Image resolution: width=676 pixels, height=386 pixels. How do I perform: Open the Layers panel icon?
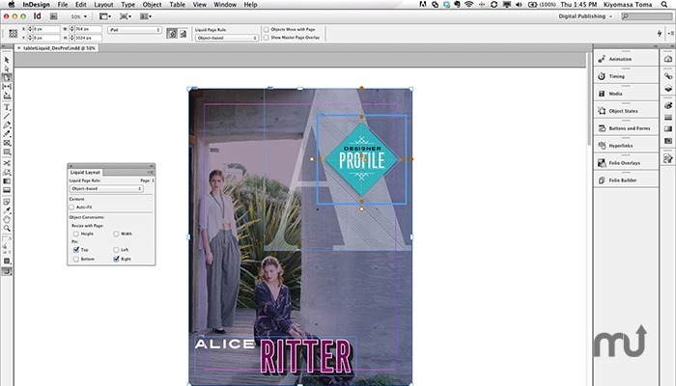pyautogui.click(x=668, y=89)
